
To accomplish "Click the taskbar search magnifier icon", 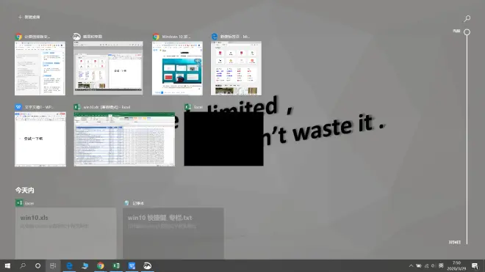I will (x=23, y=265).
